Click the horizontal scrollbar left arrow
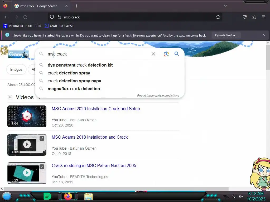 click(x=2, y=189)
